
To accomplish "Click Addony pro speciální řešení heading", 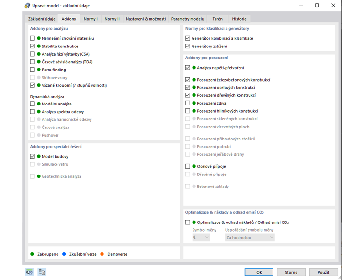I will point(56,147).
